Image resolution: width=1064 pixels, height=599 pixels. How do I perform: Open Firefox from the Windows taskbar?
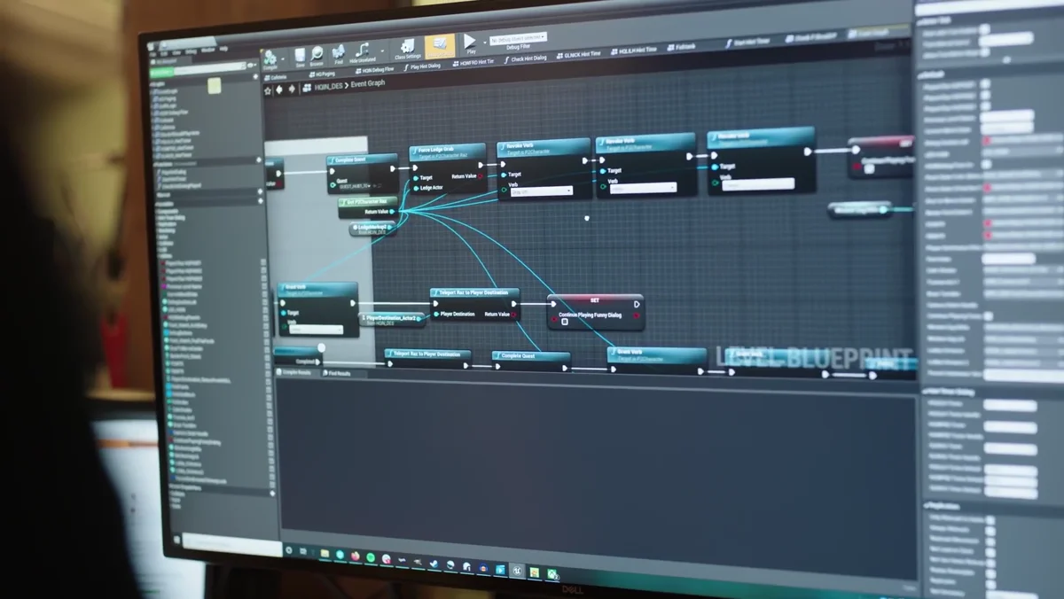click(356, 556)
